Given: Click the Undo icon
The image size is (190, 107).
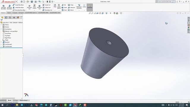Looking at the screenshot, I should coord(39,1).
